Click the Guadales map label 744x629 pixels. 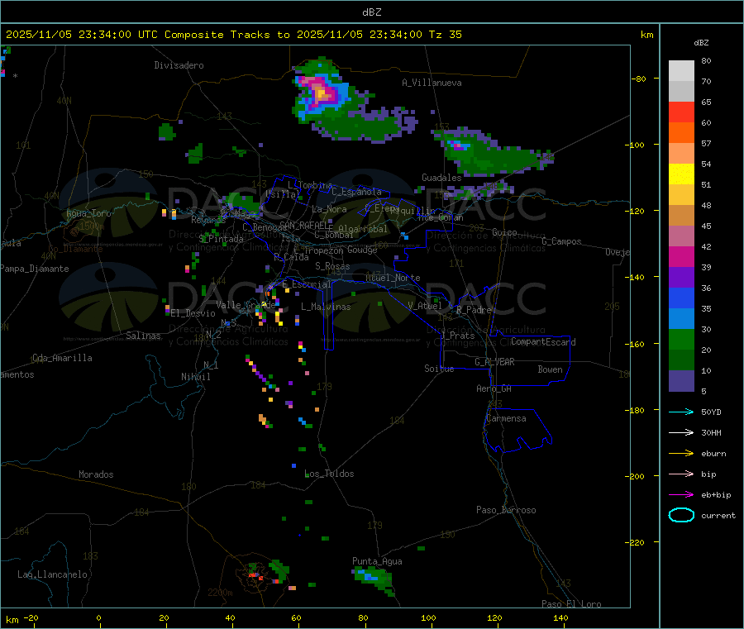coord(441,178)
